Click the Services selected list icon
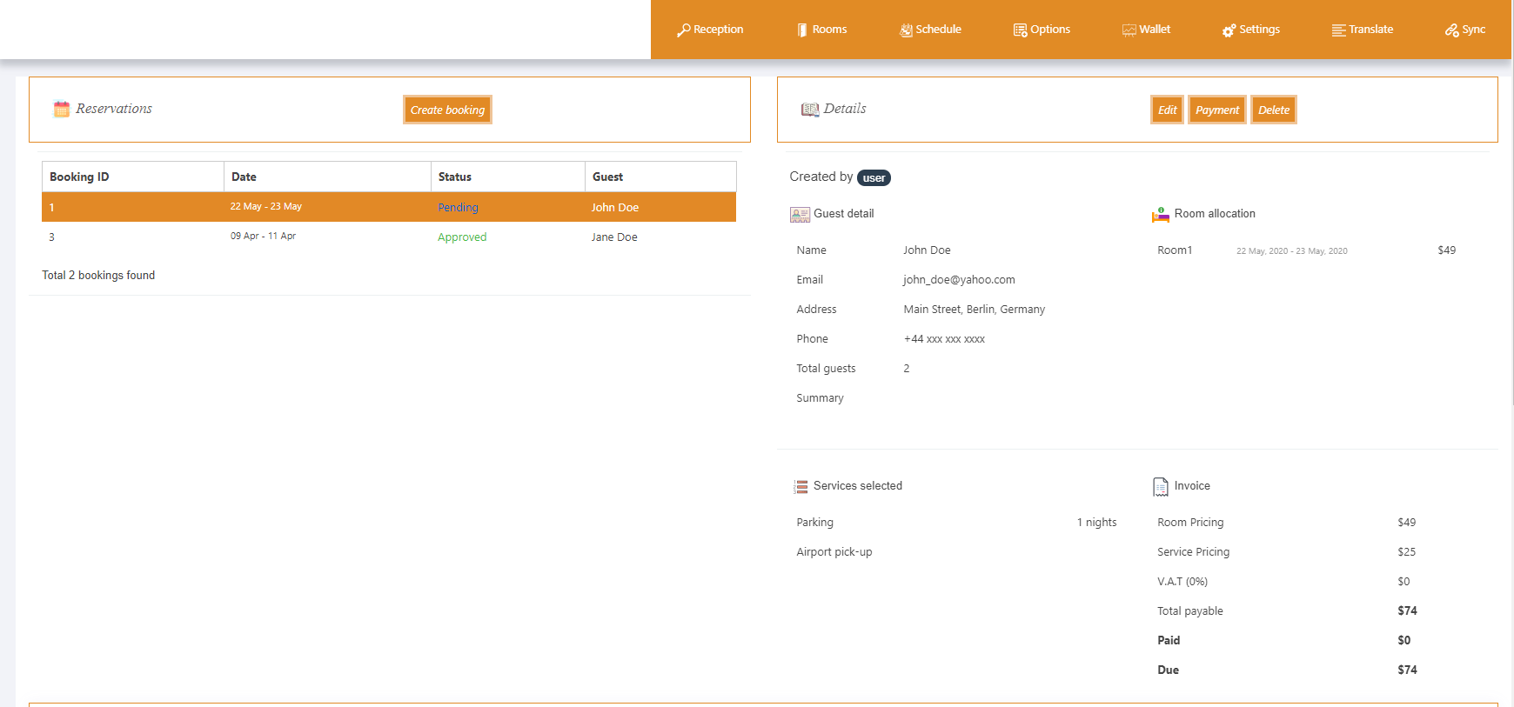 801,487
